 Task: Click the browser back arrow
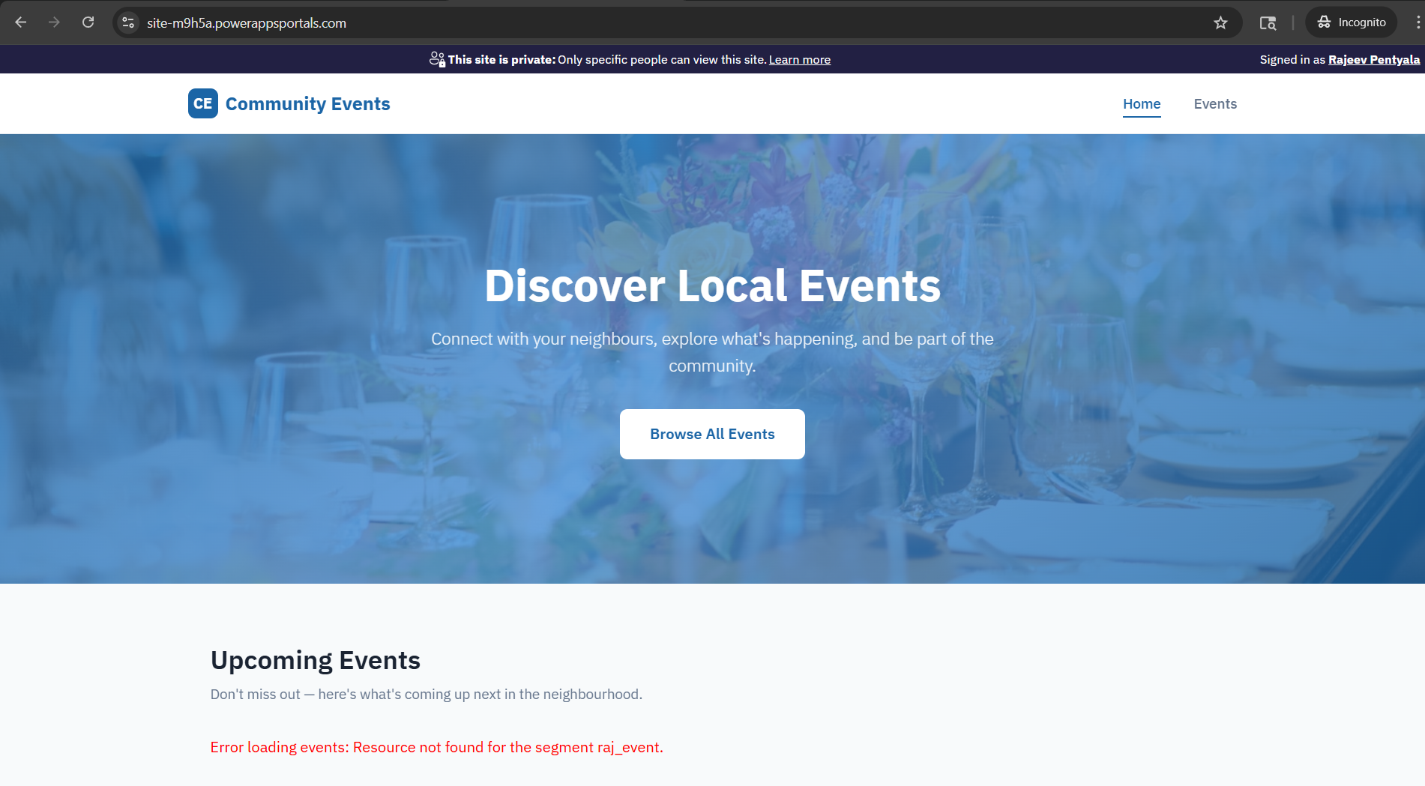[21, 22]
